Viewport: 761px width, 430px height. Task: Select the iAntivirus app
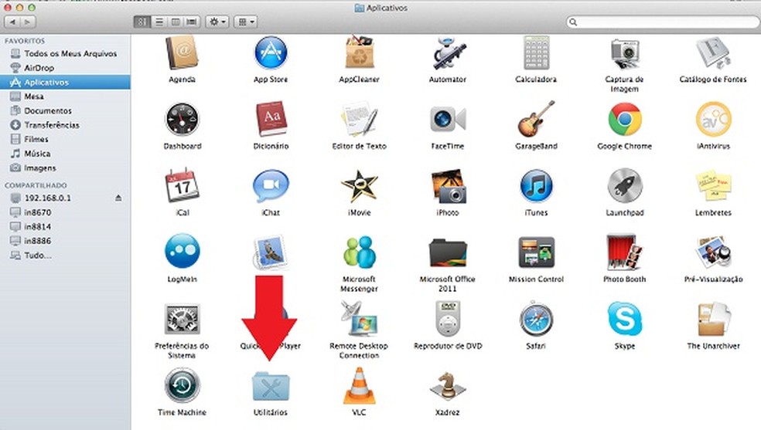pyautogui.click(x=713, y=119)
